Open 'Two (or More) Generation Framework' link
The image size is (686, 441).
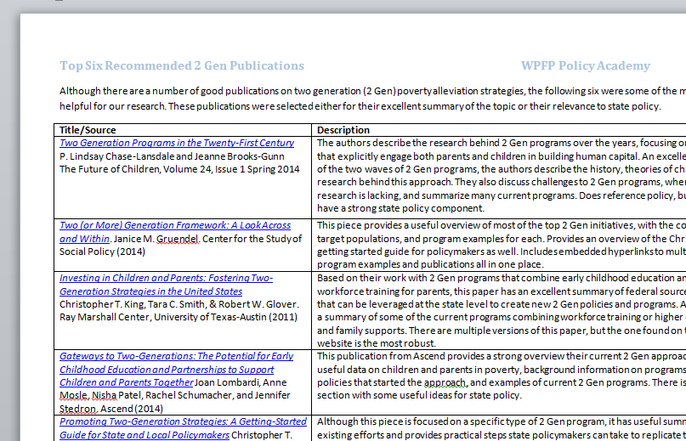175,232
